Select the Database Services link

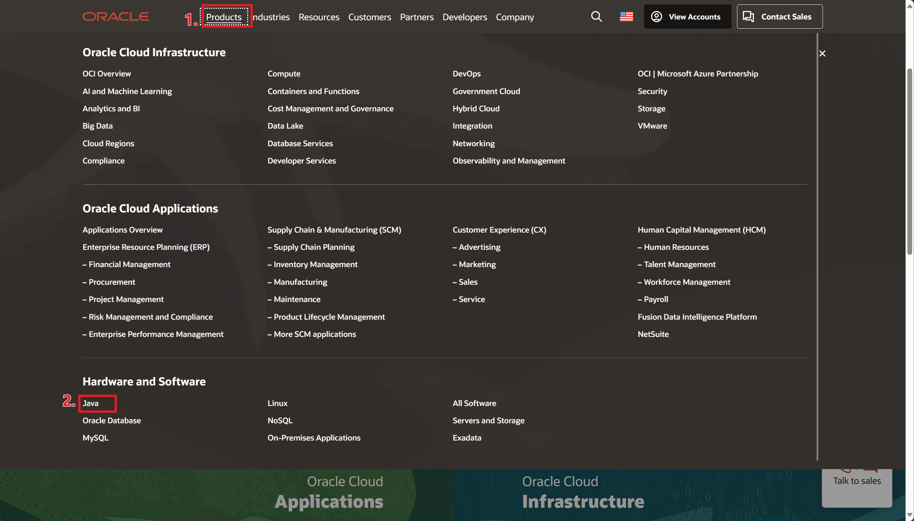coord(300,143)
